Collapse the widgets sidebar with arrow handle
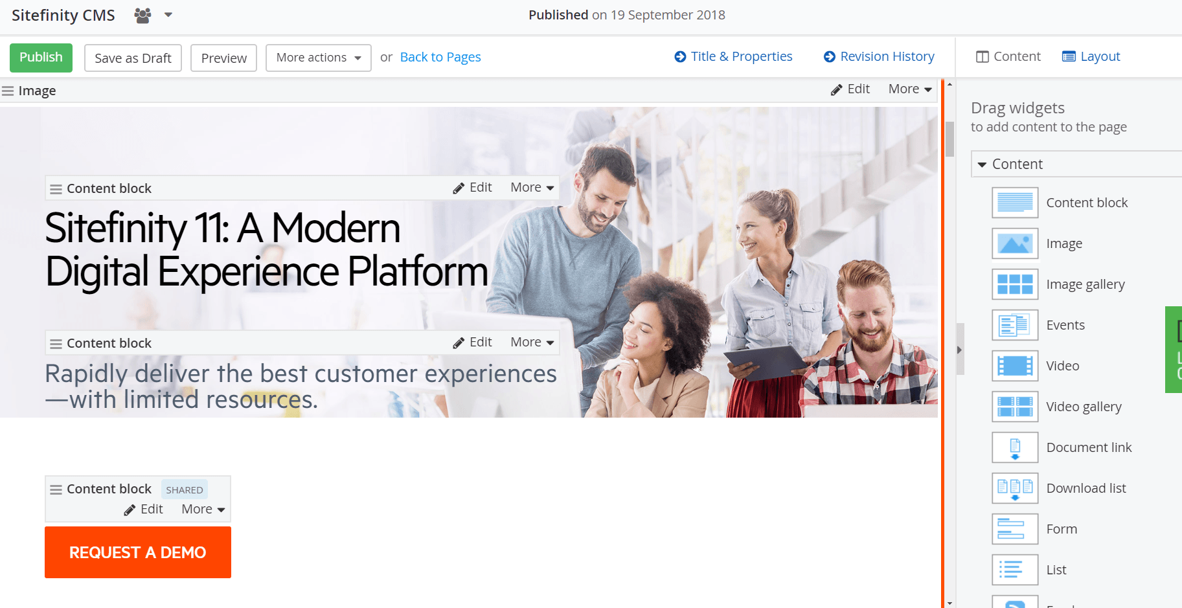Image resolution: width=1182 pixels, height=608 pixels. tap(960, 350)
